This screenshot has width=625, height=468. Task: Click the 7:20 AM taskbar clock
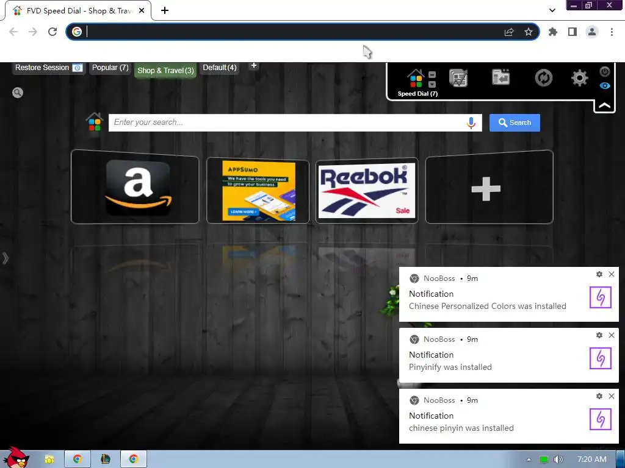[592, 459]
